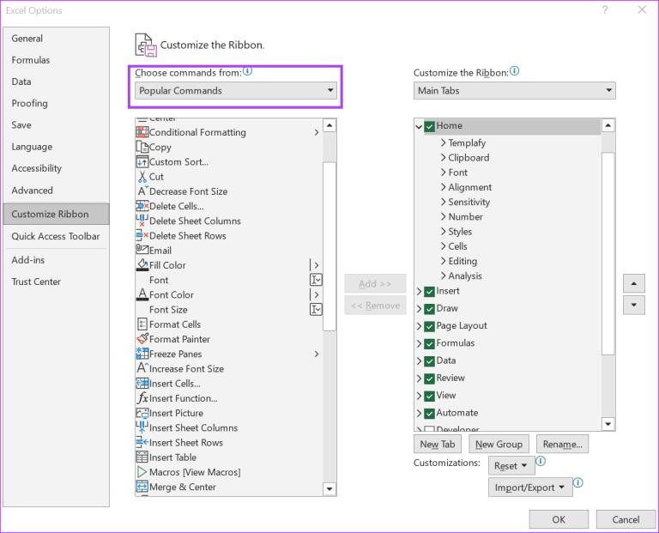Open the Main Tabs dropdown
Screen dimensions: 659x533
(x=515, y=90)
